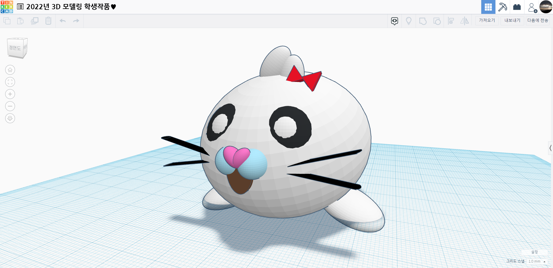The width and height of the screenshot is (553, 268).
Task: Open the 설정 workplane settings
Action: pos(535,252)
